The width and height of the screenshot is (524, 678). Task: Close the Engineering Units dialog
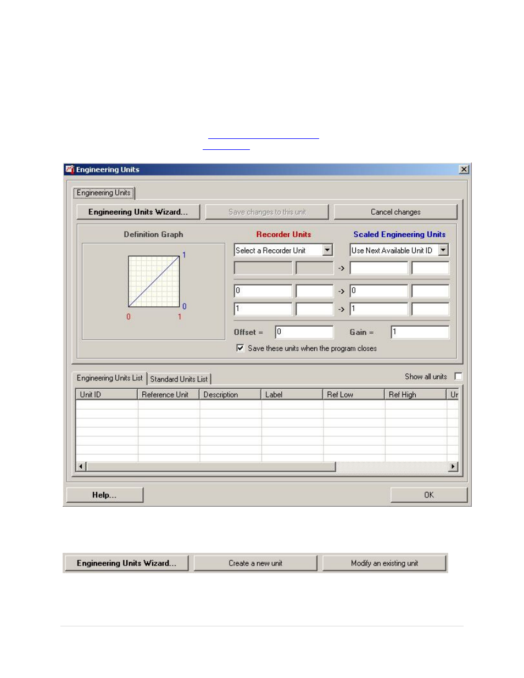point(464,170)
